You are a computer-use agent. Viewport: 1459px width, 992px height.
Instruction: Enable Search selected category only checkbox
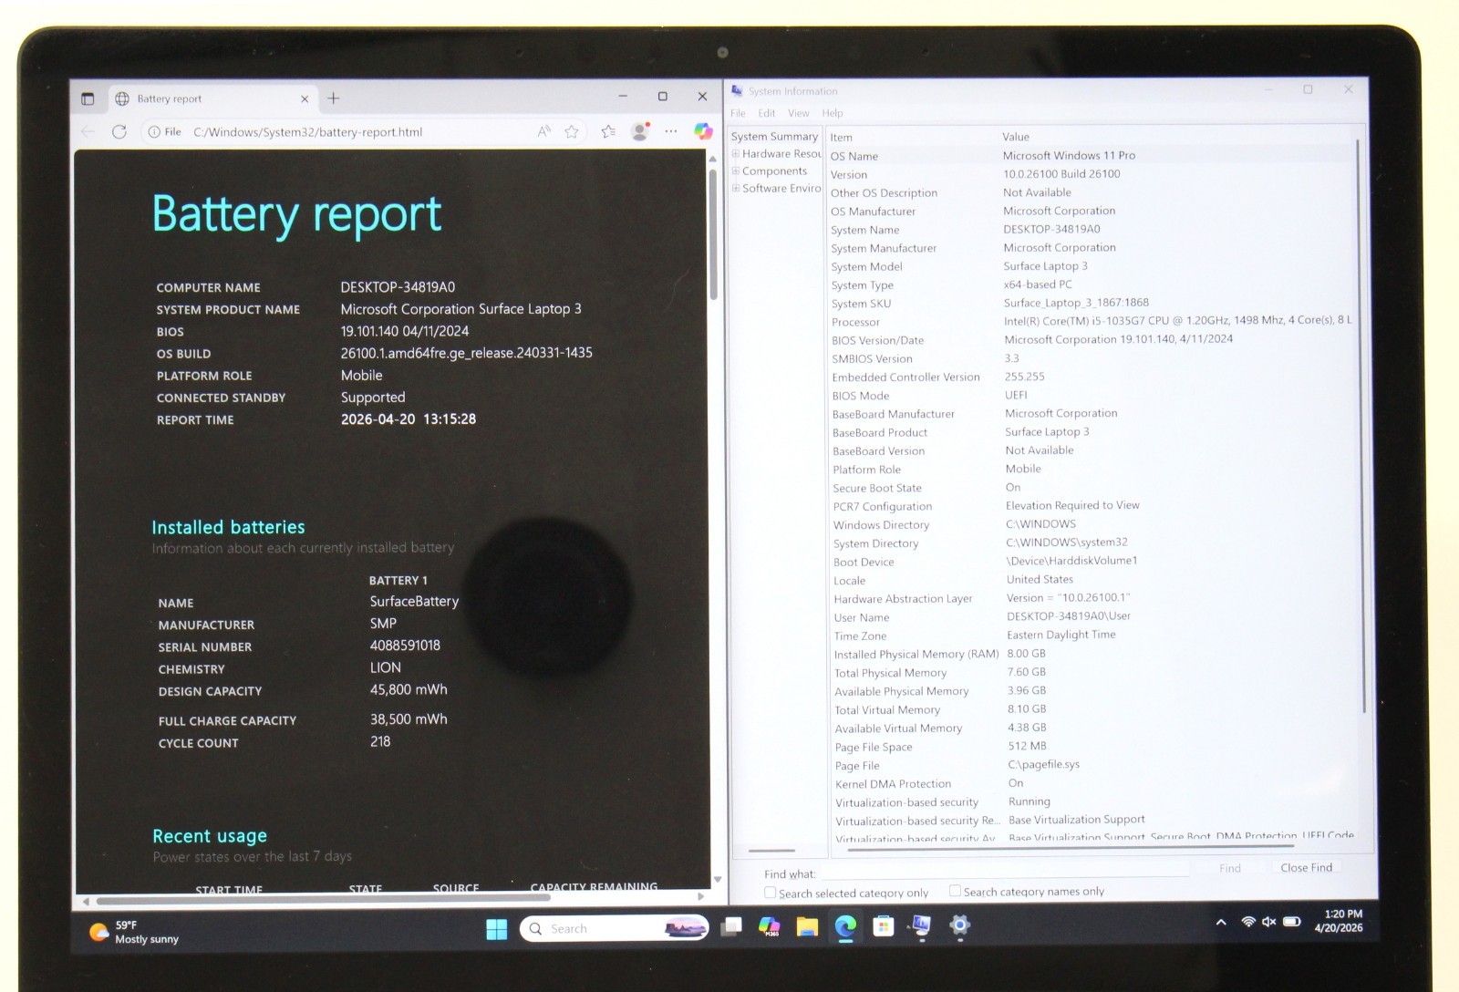[x=771, y=893]
